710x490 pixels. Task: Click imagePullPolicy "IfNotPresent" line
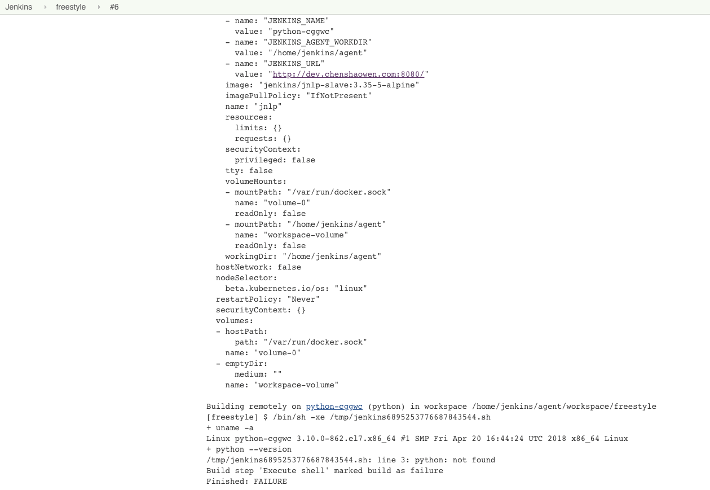pyautogui.click(x=298, y=95)
